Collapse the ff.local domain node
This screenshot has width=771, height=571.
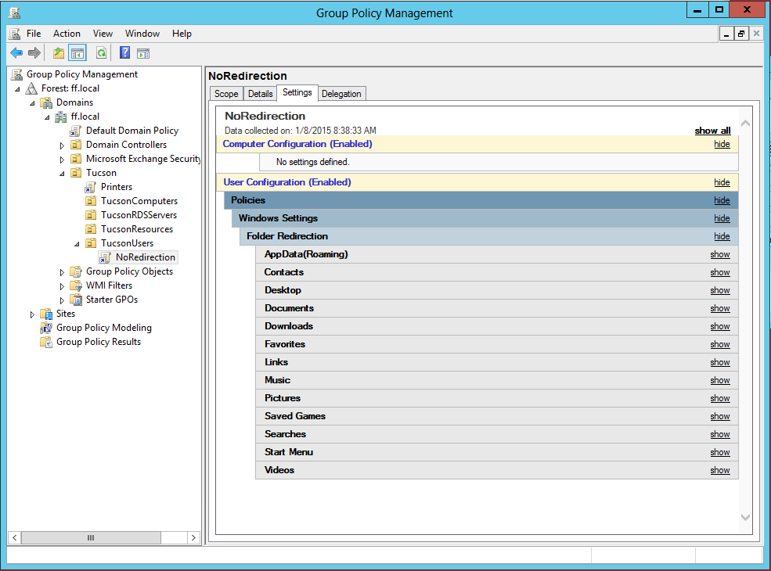(x=47, y=117)
